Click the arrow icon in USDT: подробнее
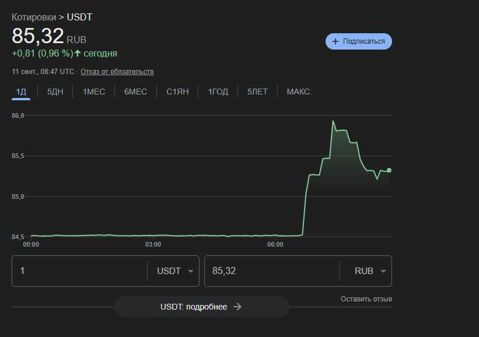 (x=237, y=307)
